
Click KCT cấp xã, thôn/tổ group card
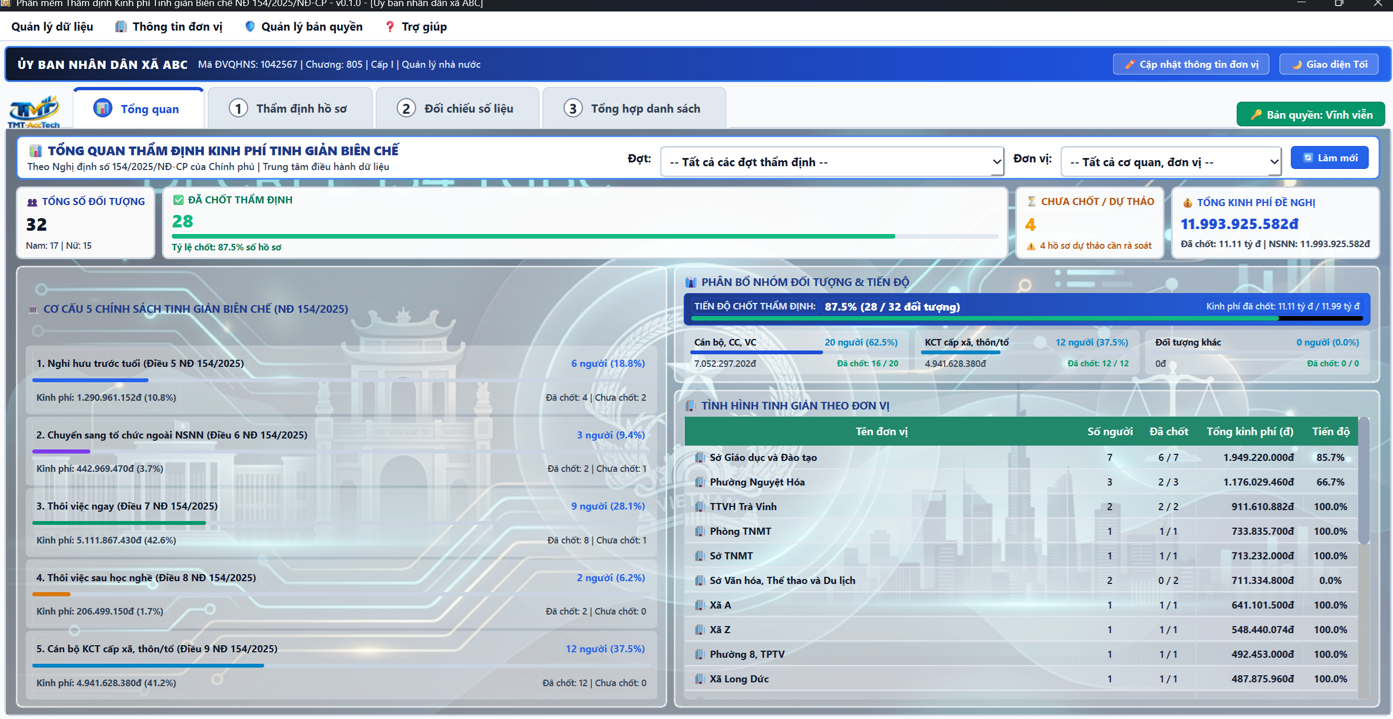1026,352
